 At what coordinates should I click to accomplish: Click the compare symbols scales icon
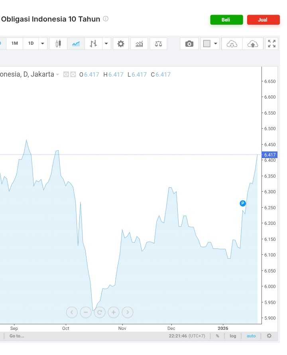point(158,44)
